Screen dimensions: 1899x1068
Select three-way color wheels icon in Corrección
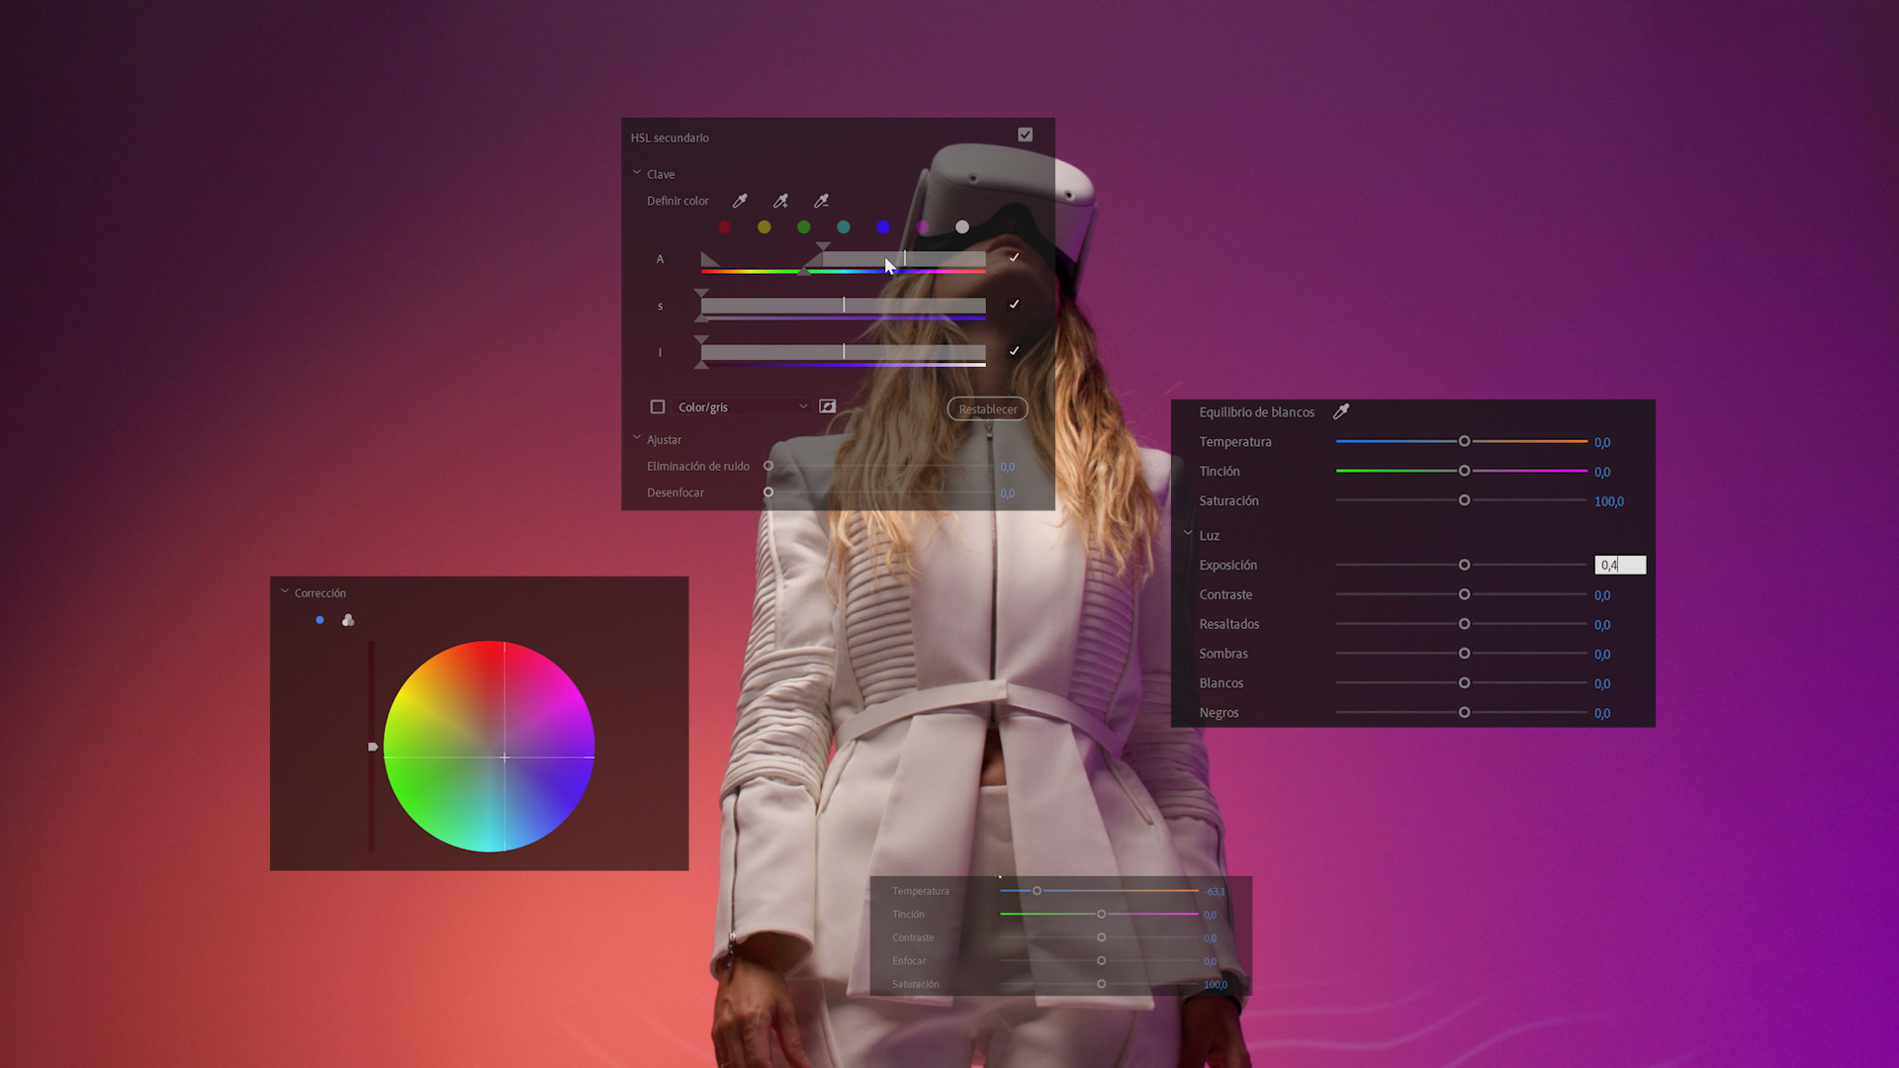point(348,620)
